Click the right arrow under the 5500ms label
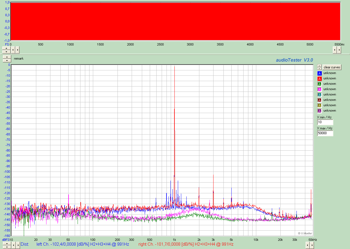Image resolution: width=350 pixels, height=249 pixels. [x=339, y=50]
